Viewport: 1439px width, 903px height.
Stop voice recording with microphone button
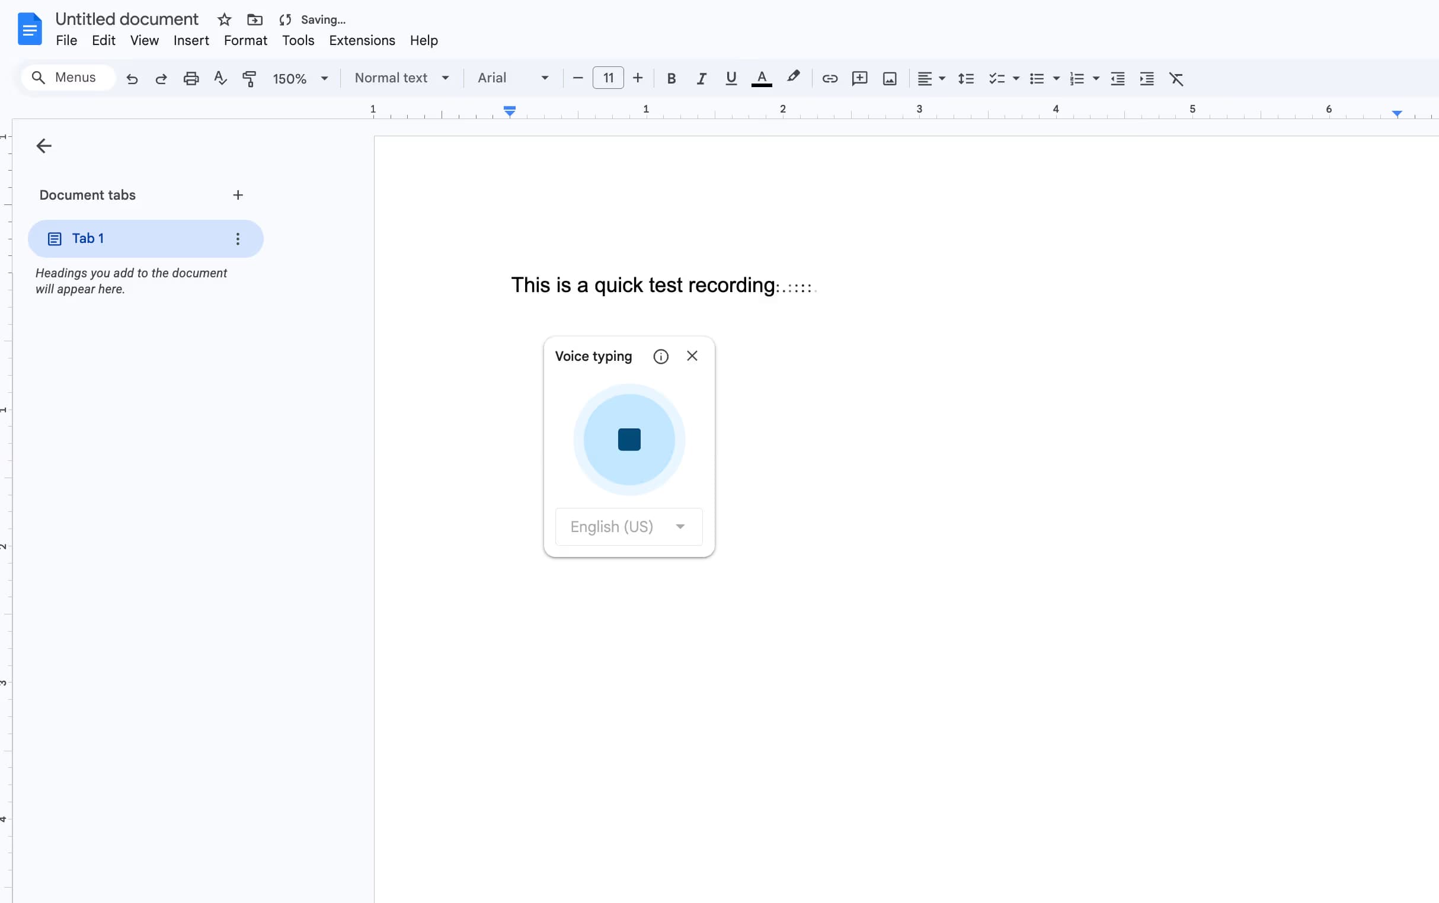tap(629, 440)
